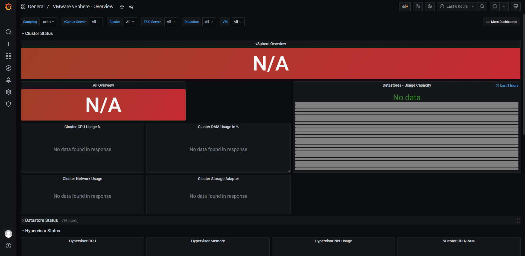Open Cluster Network Usage panel menu
The image size is (525, 256).
[82, 179]
